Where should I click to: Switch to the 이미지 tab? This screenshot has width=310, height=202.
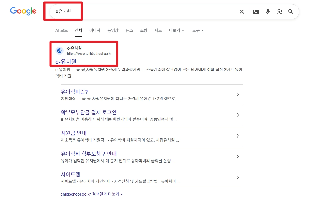(95, 30)
